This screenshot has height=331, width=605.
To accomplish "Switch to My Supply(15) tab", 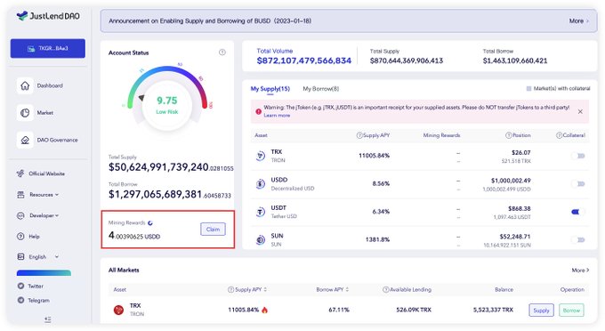I will point(270,89).
